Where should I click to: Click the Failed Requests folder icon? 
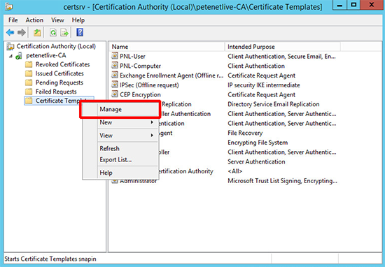[29, 92]
